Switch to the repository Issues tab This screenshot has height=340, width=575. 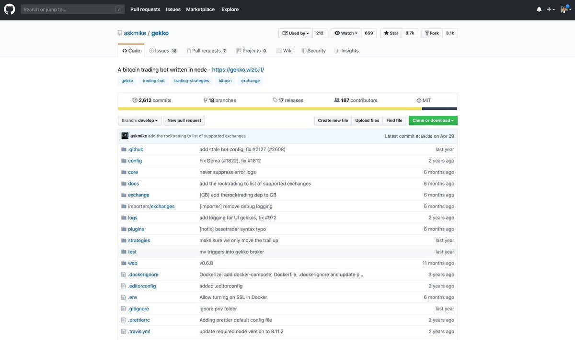[x=163, y=51]
